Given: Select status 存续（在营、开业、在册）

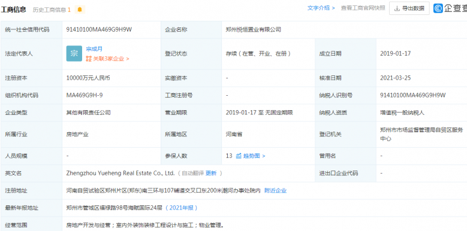Looking at the screenshot, I should pyautogui.click(x=258, y=53).
